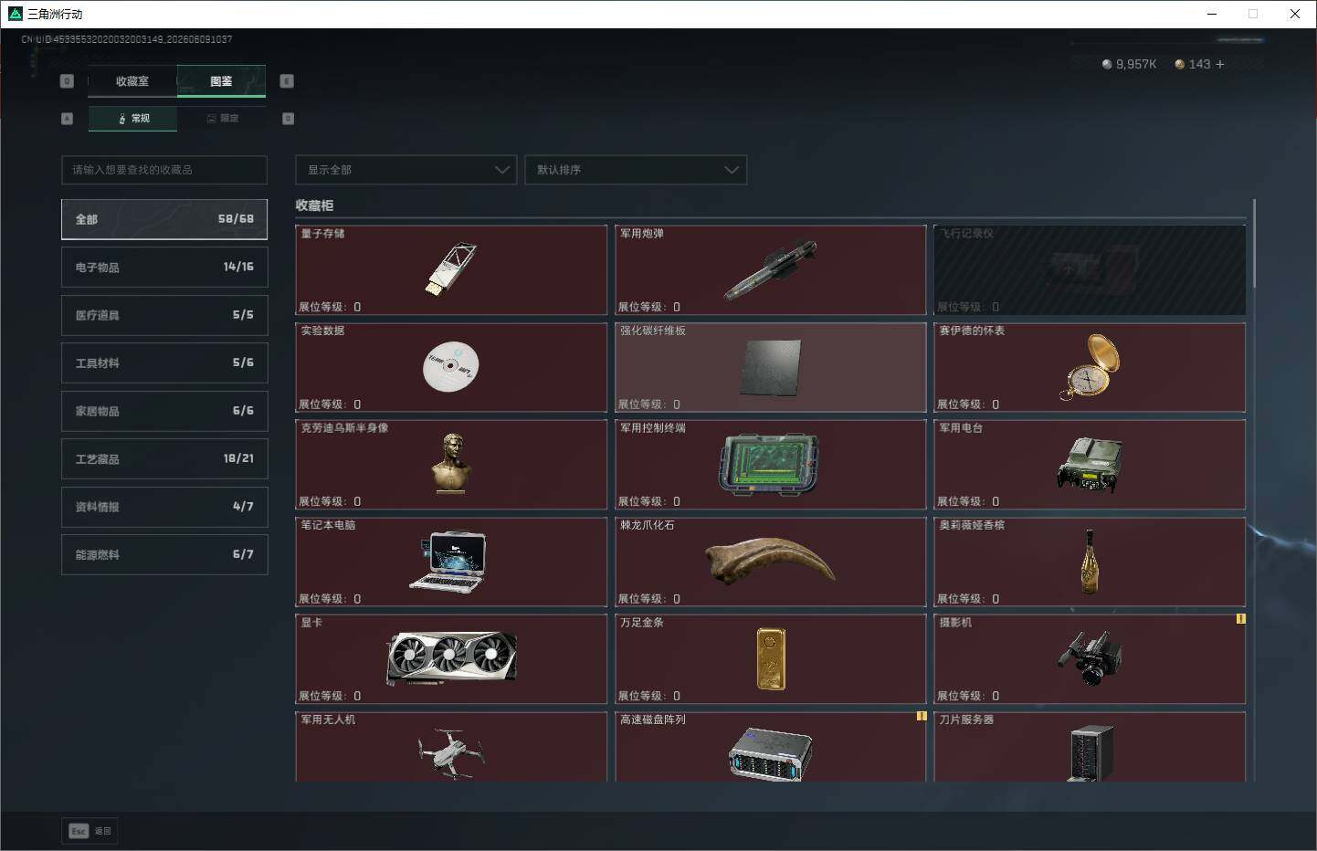The width and height of the screenshot is (1317, 851).
Task: Select the 军用电台 radio icon
Action: pos(1090,465)
